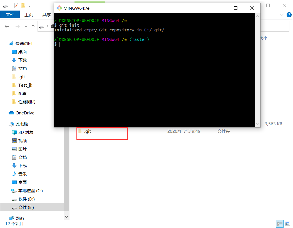Expand the ribbon with the chevron
293x228 pixels.
pyautogui.click(x=282, y=15)
